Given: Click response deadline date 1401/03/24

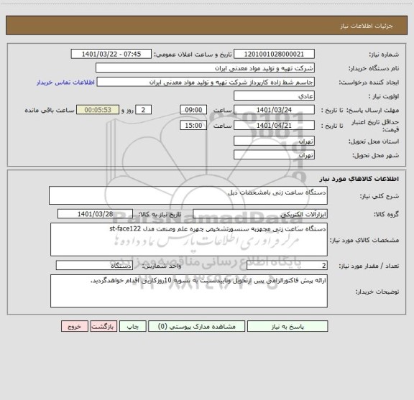Looking at the screenshot, I should tap(274, 110).
